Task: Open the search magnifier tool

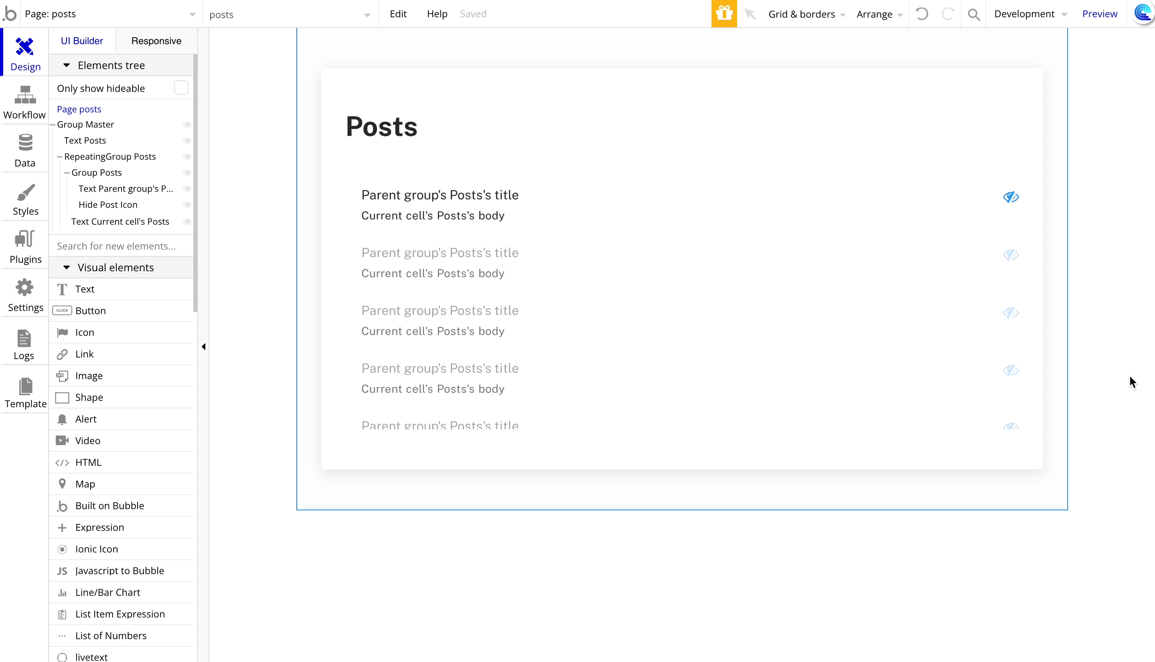Action: pos(973,14)
